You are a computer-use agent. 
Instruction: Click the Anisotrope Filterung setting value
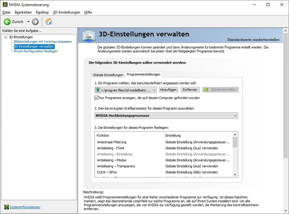point(197,142)
